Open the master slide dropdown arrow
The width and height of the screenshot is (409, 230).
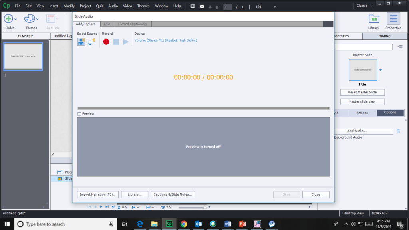[381, 70]
